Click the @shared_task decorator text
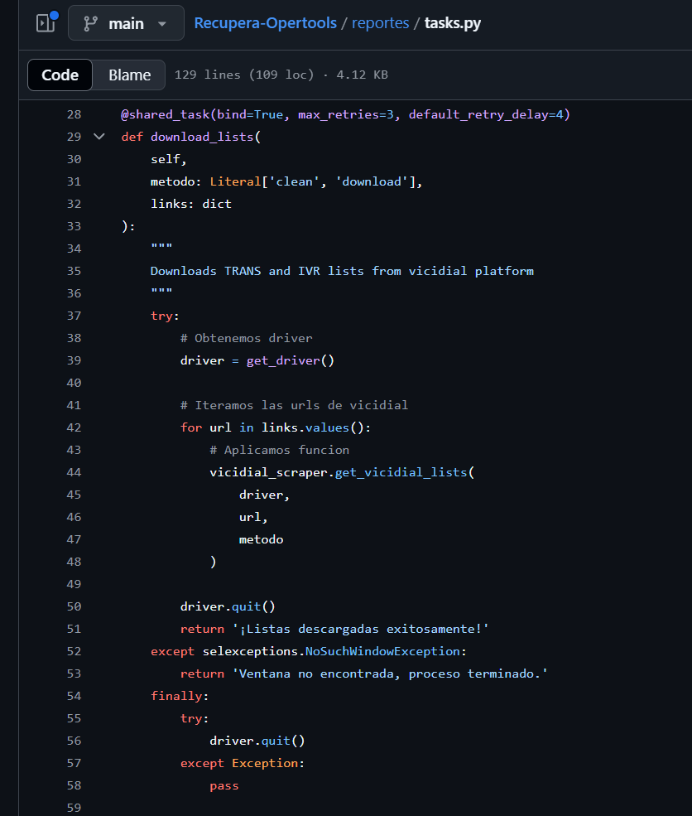The height and width of the screenshot is (816, 692). pos(165,114)
